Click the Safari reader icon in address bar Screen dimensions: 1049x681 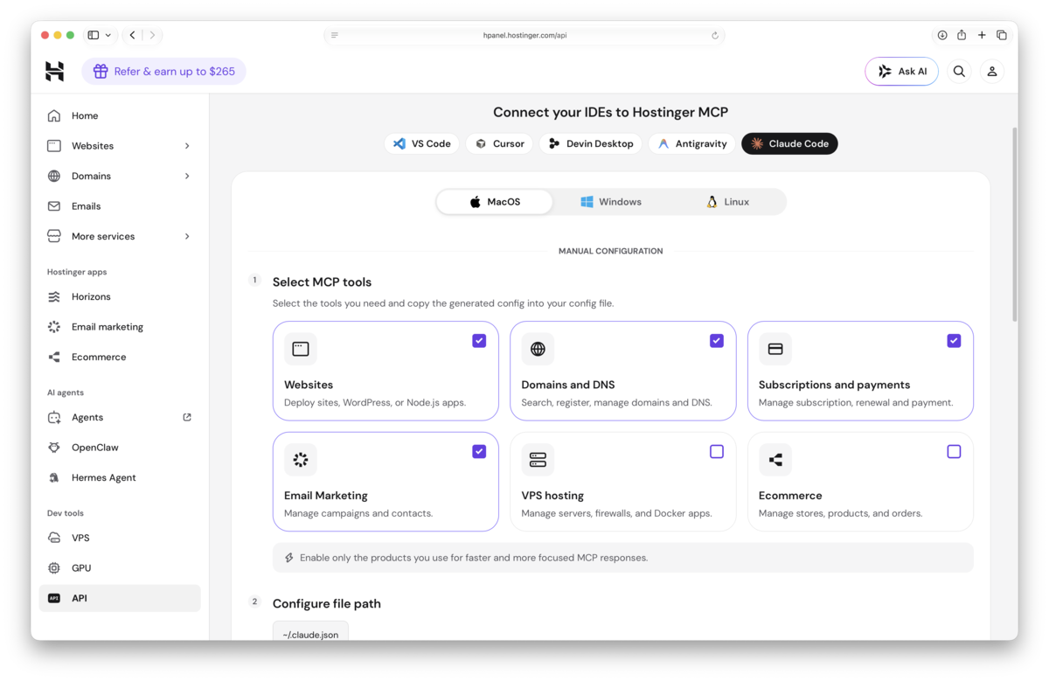coord(335,36)
